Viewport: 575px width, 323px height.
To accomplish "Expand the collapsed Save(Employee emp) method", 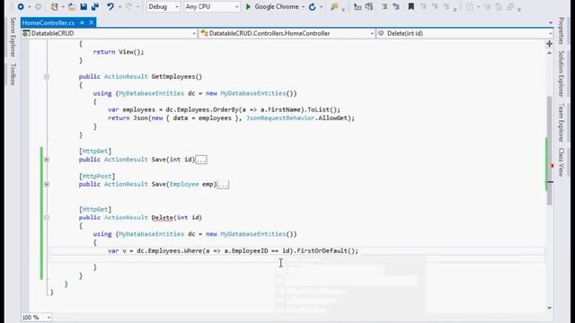I will pos(47,184).
